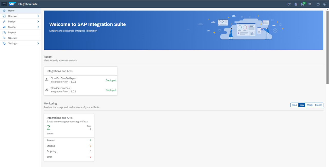Open notifications icon with 72 badge
The width and height of the screenshot is (329, 167).
click(x=303, y=4)
